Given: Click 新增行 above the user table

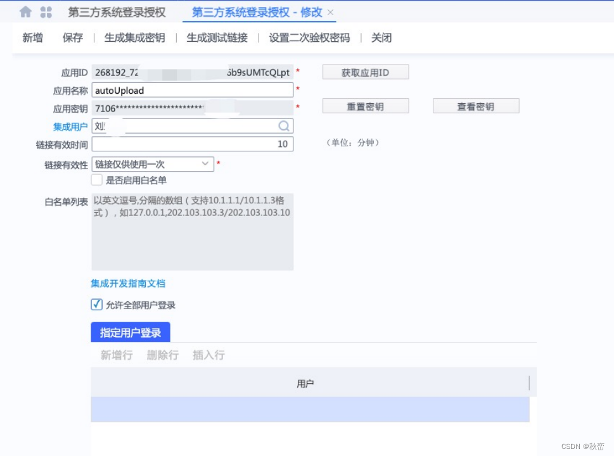Looking at the screenshot, I should (x=117, y=355).
